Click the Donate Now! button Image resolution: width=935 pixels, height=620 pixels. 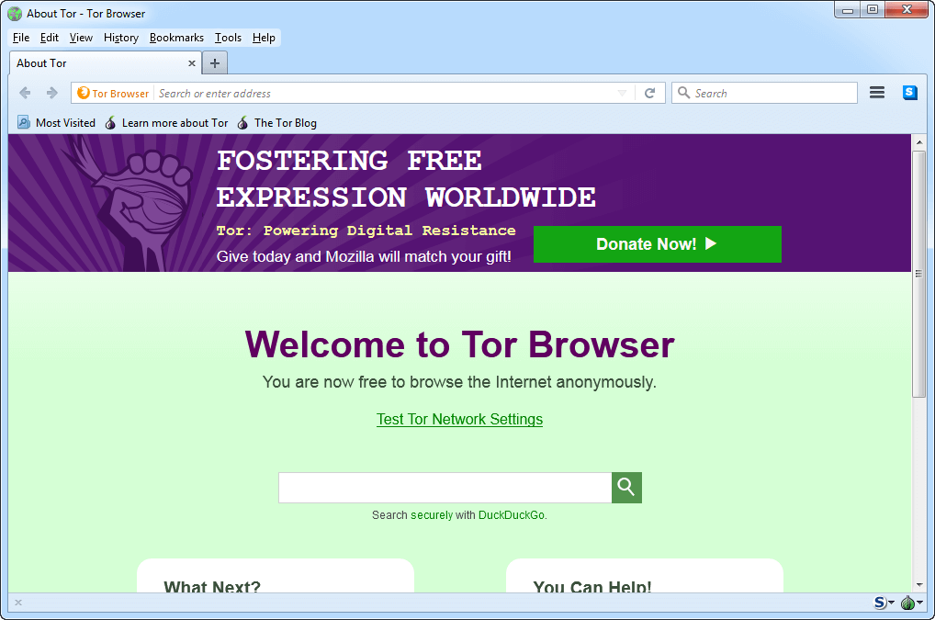tap(657, 243)
